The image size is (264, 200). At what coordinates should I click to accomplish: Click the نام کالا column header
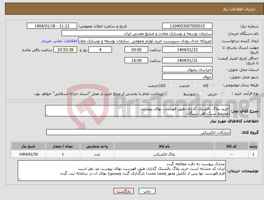click(164, 146)
